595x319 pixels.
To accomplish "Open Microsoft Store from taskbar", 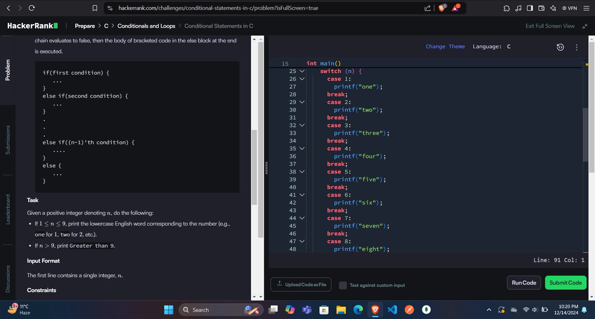I will click(x=323, y=310).
